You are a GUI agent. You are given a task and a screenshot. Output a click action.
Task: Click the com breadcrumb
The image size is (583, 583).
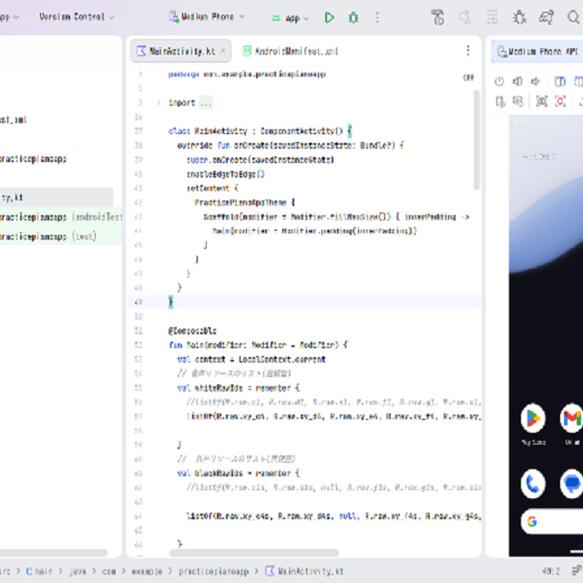[x=109, y=571]
